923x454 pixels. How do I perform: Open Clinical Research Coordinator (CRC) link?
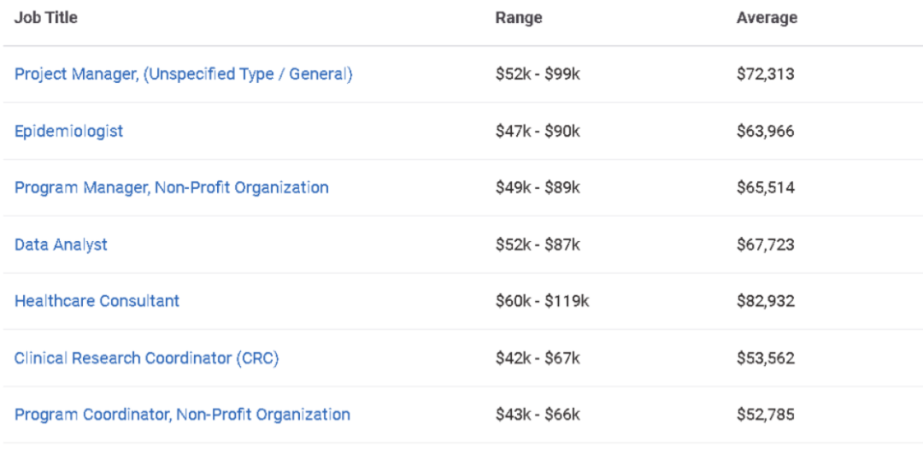coord(146,358)
